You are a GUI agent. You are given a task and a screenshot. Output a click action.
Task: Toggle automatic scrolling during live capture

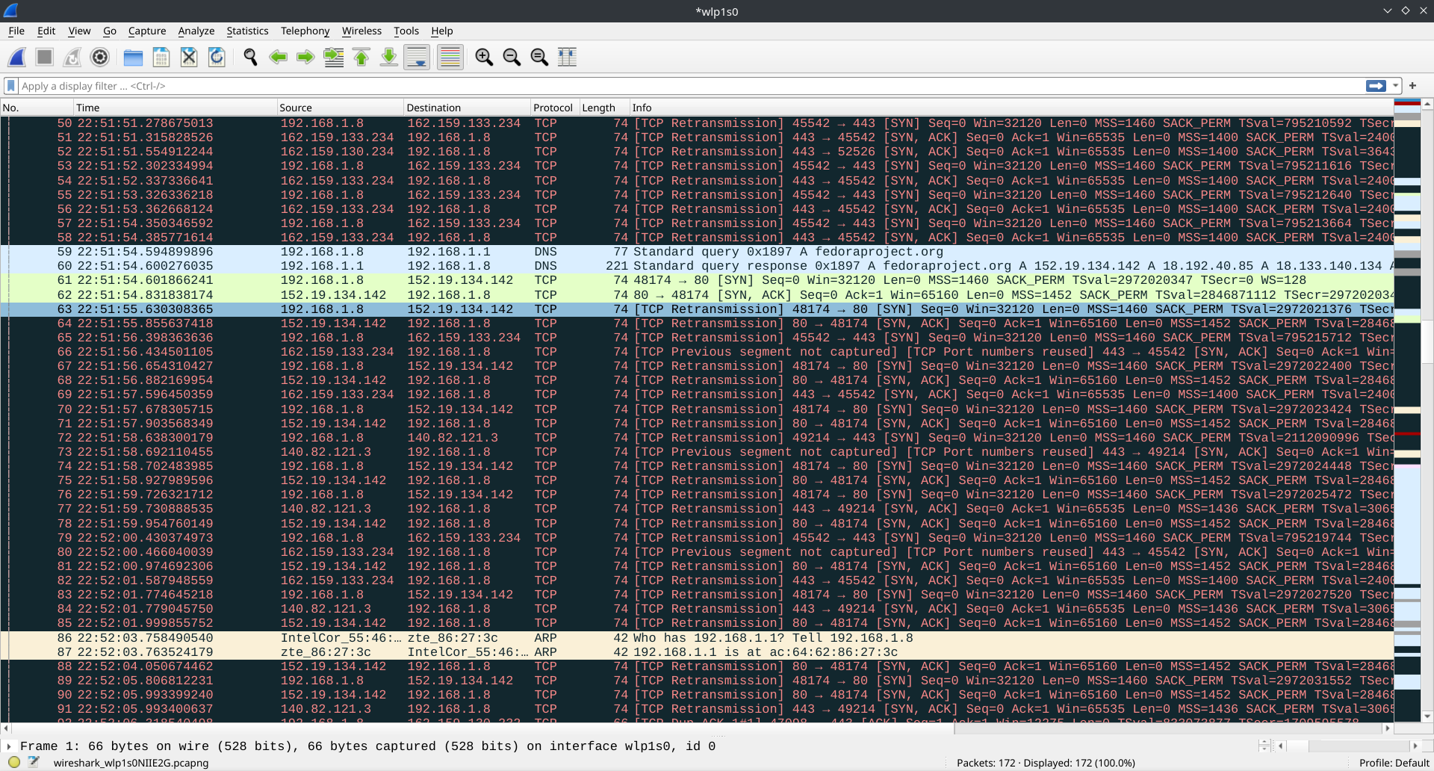click(416, 57)
